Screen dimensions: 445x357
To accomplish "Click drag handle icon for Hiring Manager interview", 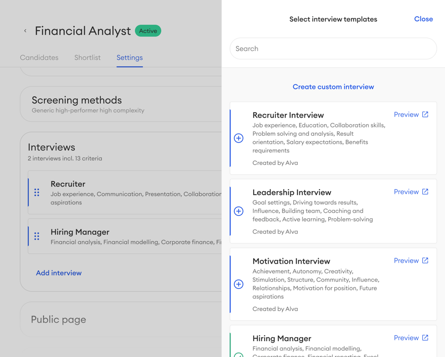I will click(37, 237).
